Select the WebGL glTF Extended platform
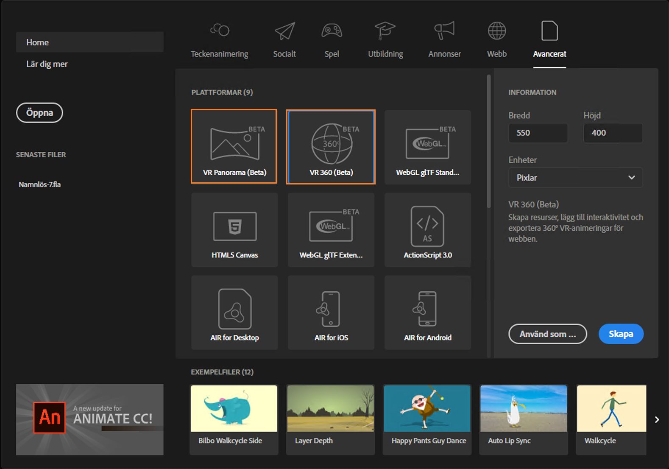The height and width of the screenshot is (469, 669). click(x=331, y=230)
